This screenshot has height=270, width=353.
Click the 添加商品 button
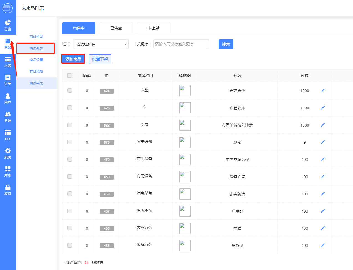pos(73,59)
